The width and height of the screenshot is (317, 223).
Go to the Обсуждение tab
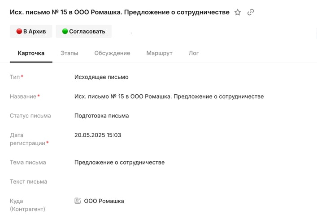coord(112,53)
